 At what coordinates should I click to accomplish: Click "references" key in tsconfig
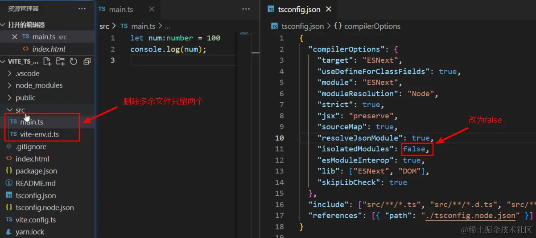click(336, 216)
